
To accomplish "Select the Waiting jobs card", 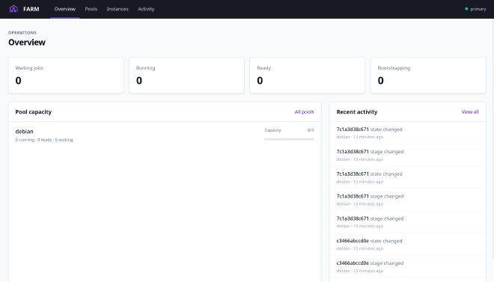I will point(66,76).
